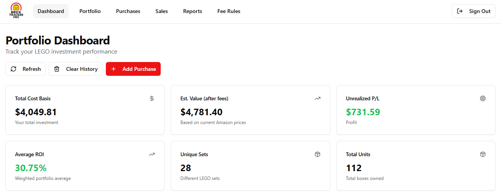Click the 112 total units value
Image resolution: width=502 pixels, height=196 pixels.
[354, 168]
